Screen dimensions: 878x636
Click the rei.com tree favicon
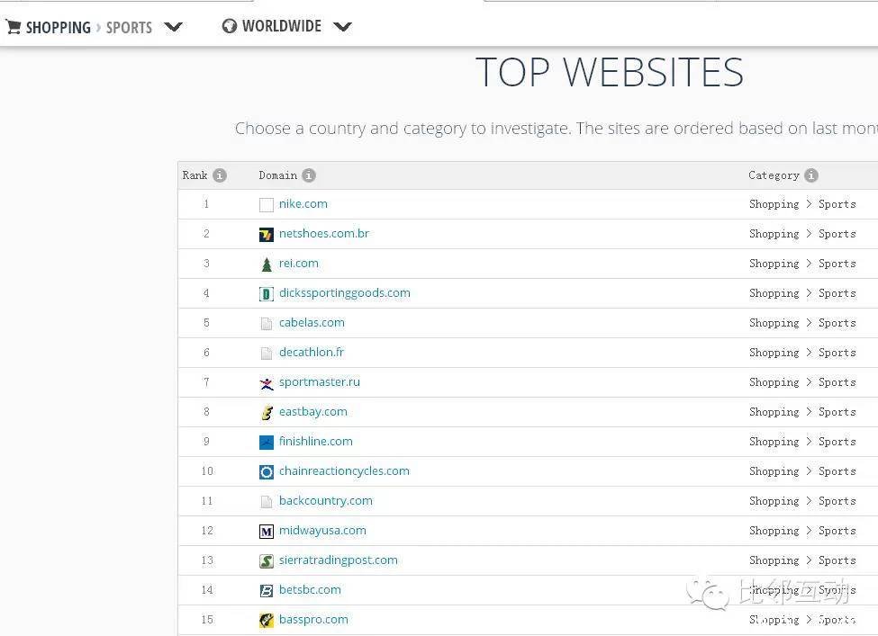(x=267, y=264)
